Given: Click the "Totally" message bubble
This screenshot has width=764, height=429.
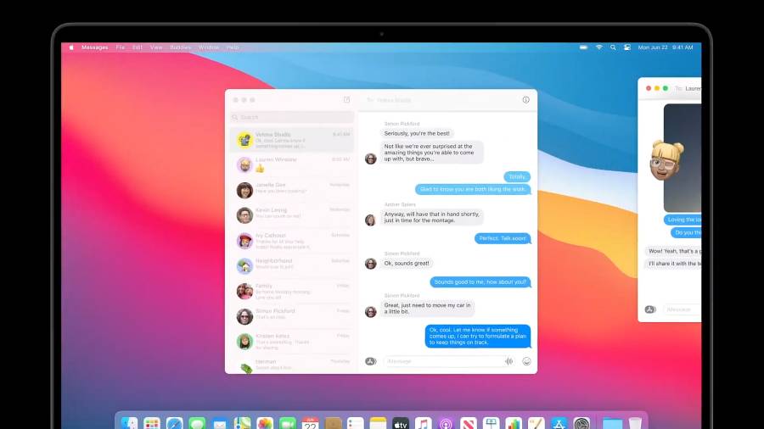Looking at the screenshot, I should (517, 176).
